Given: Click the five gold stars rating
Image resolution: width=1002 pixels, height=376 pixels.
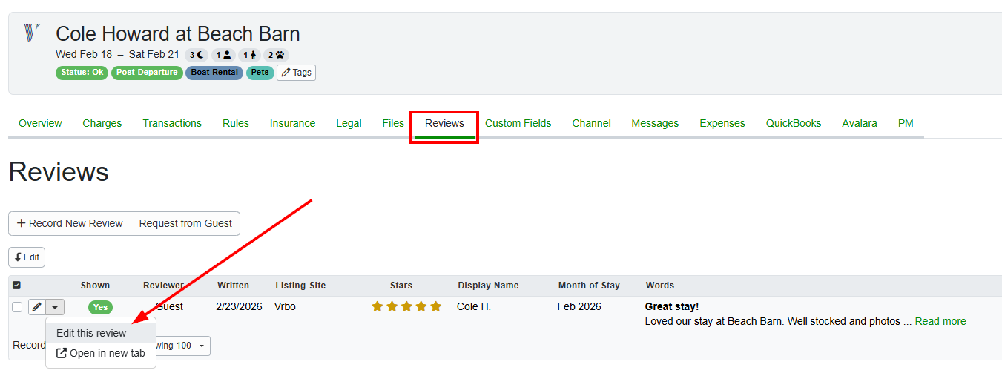Looking at the screenshot, I should [x=406, y=306].
